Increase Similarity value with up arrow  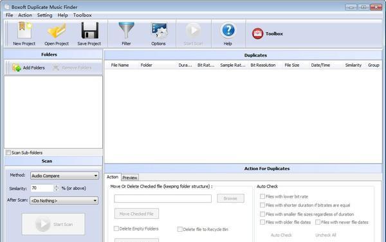[57, 187]
